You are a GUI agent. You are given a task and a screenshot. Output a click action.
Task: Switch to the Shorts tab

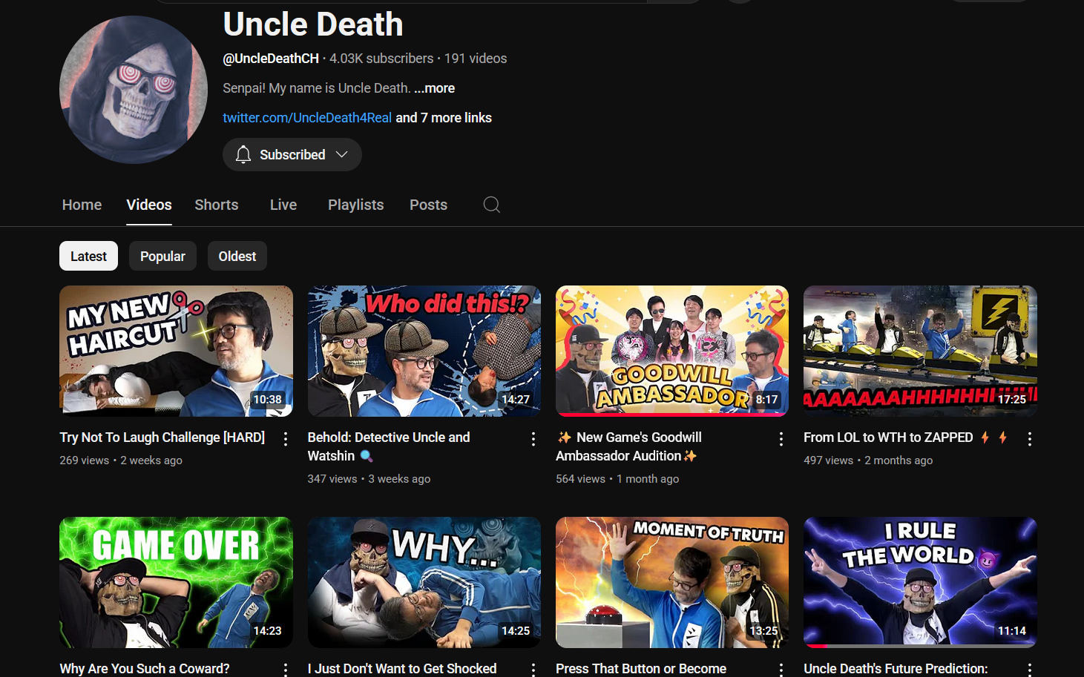(x=217, y=205)
